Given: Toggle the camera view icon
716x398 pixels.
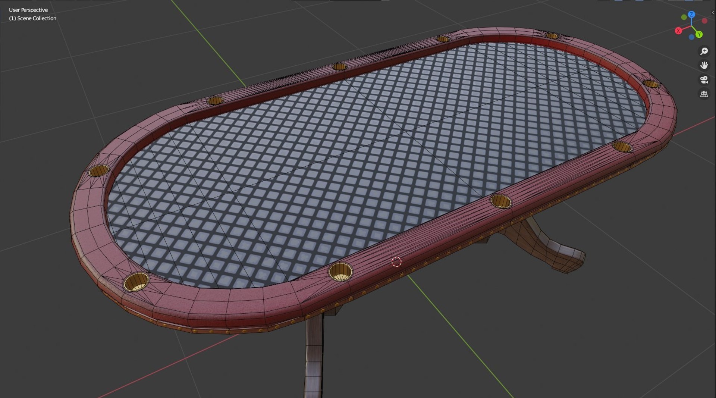Looking at the screenshot, I should point(704,79).
